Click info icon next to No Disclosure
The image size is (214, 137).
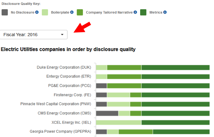pos(37,12)
